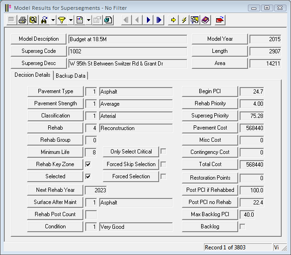The width and height of the screenshot is (291, 255).
Task: Click Max Backlog PCI value '40.0'
Action: (x=247, y=215)
